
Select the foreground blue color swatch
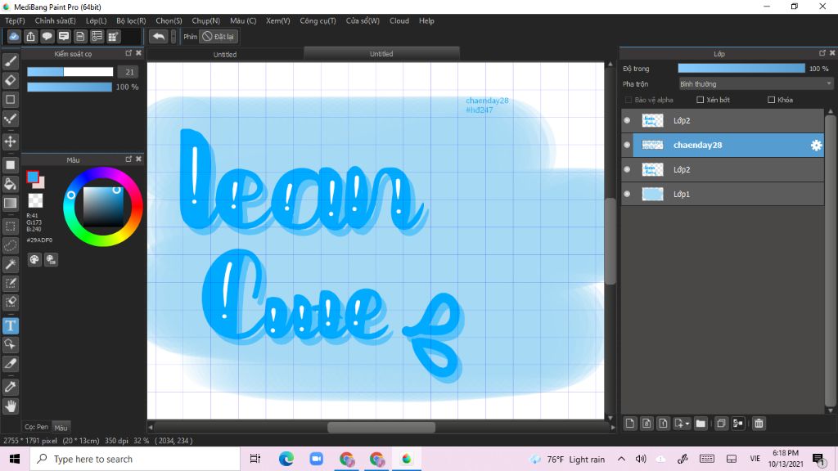(33, 177)
